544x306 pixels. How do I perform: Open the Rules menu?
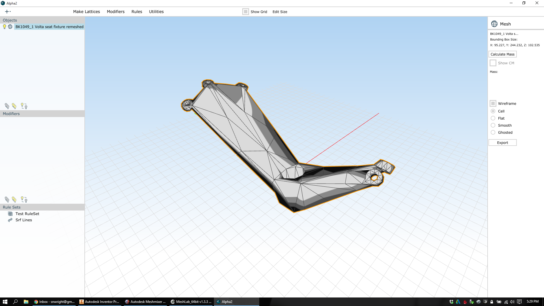[137, 12]
